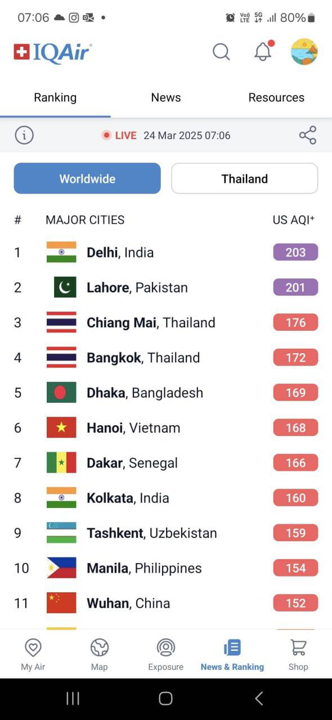This screenshot has height=720, width=332.
Task: Tap the Android home button
Action: 165,698
